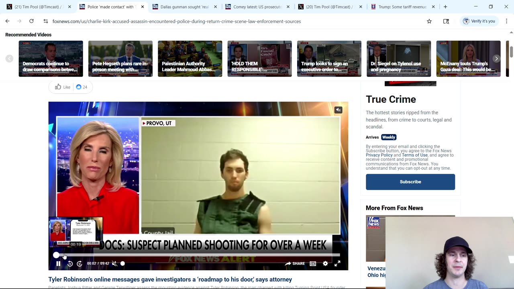Image resolution: width=514 pixels, height=289 pixels.
Task: Open Tyler Robinson's online messages headline link
Action: pos(170,279)
